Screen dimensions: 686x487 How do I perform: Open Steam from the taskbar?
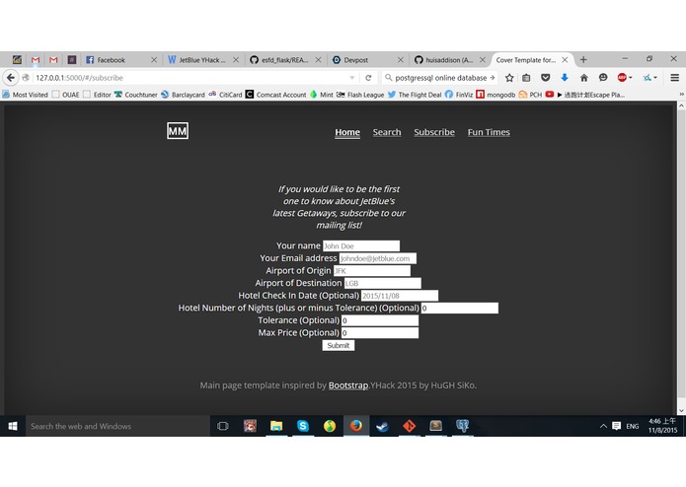click(382, 426)
